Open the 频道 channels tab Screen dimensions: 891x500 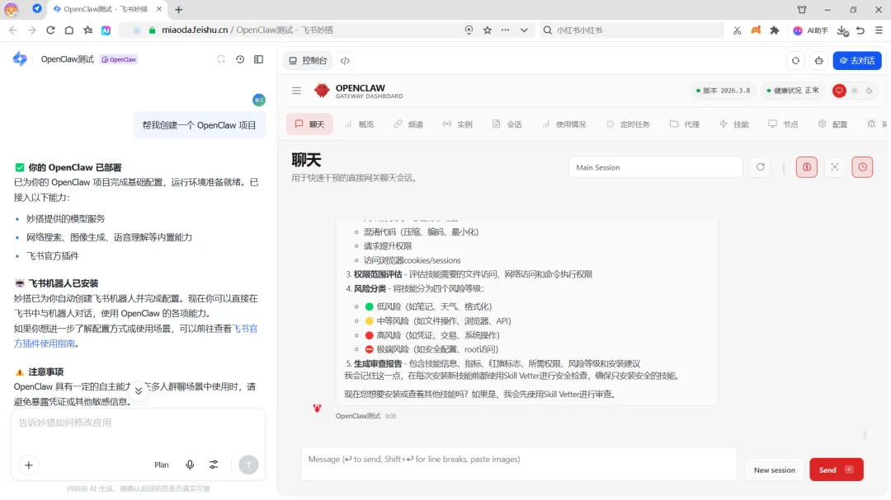[408, 124]
